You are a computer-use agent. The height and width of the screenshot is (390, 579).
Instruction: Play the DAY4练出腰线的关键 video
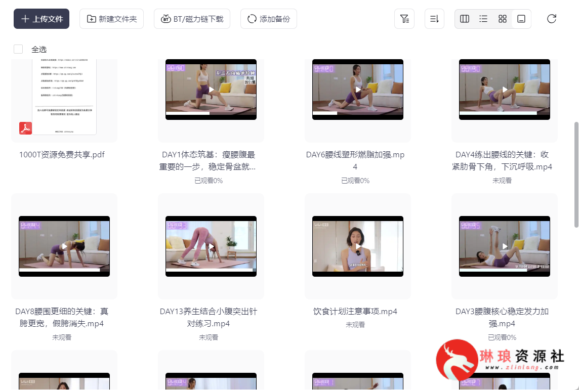coord(505,90)
